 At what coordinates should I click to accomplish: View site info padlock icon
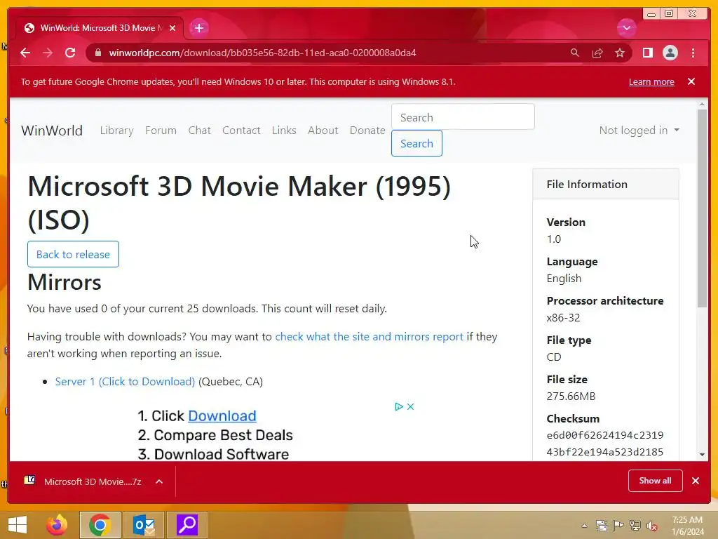tap(97, 53)
